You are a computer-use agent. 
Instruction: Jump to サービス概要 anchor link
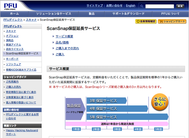click(64, 36)
